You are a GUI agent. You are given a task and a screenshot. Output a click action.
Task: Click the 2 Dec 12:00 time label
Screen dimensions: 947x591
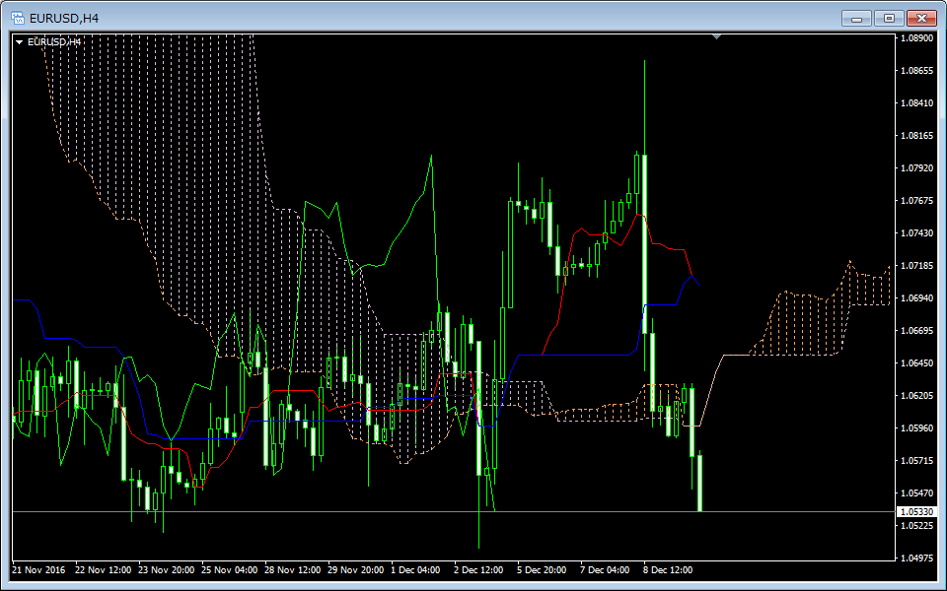click(x=478, y=569)
